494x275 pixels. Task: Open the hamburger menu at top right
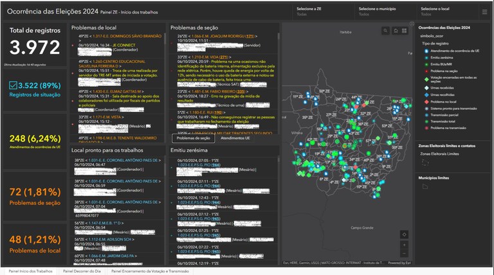[484, 12]
